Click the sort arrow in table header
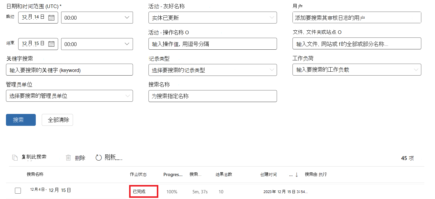435x199 pixels. click(297, 175)
